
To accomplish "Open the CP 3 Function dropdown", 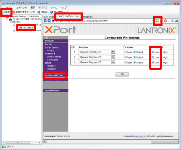I will (113, 62).
